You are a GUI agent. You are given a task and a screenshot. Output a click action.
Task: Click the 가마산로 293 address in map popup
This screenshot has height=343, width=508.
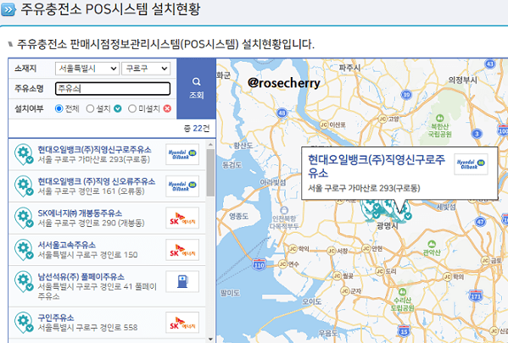click(x=364, y=188)
